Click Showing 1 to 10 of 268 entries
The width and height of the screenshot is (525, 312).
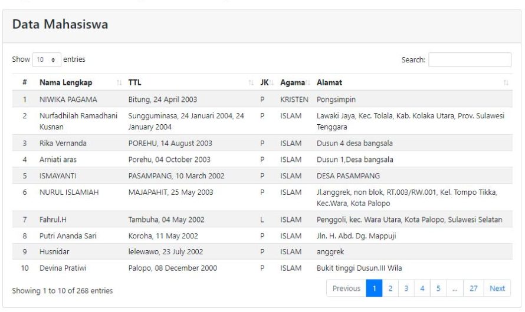click(x=63, y=291)
